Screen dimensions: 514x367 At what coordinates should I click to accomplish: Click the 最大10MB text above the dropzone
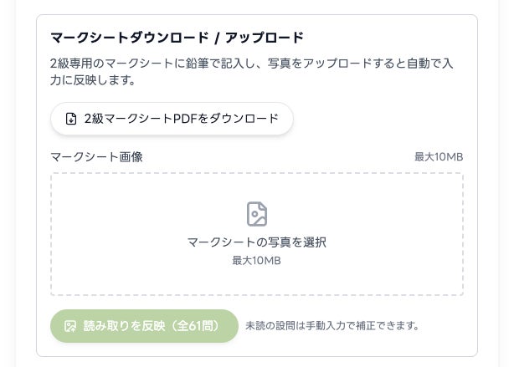[x=439, y=157]
